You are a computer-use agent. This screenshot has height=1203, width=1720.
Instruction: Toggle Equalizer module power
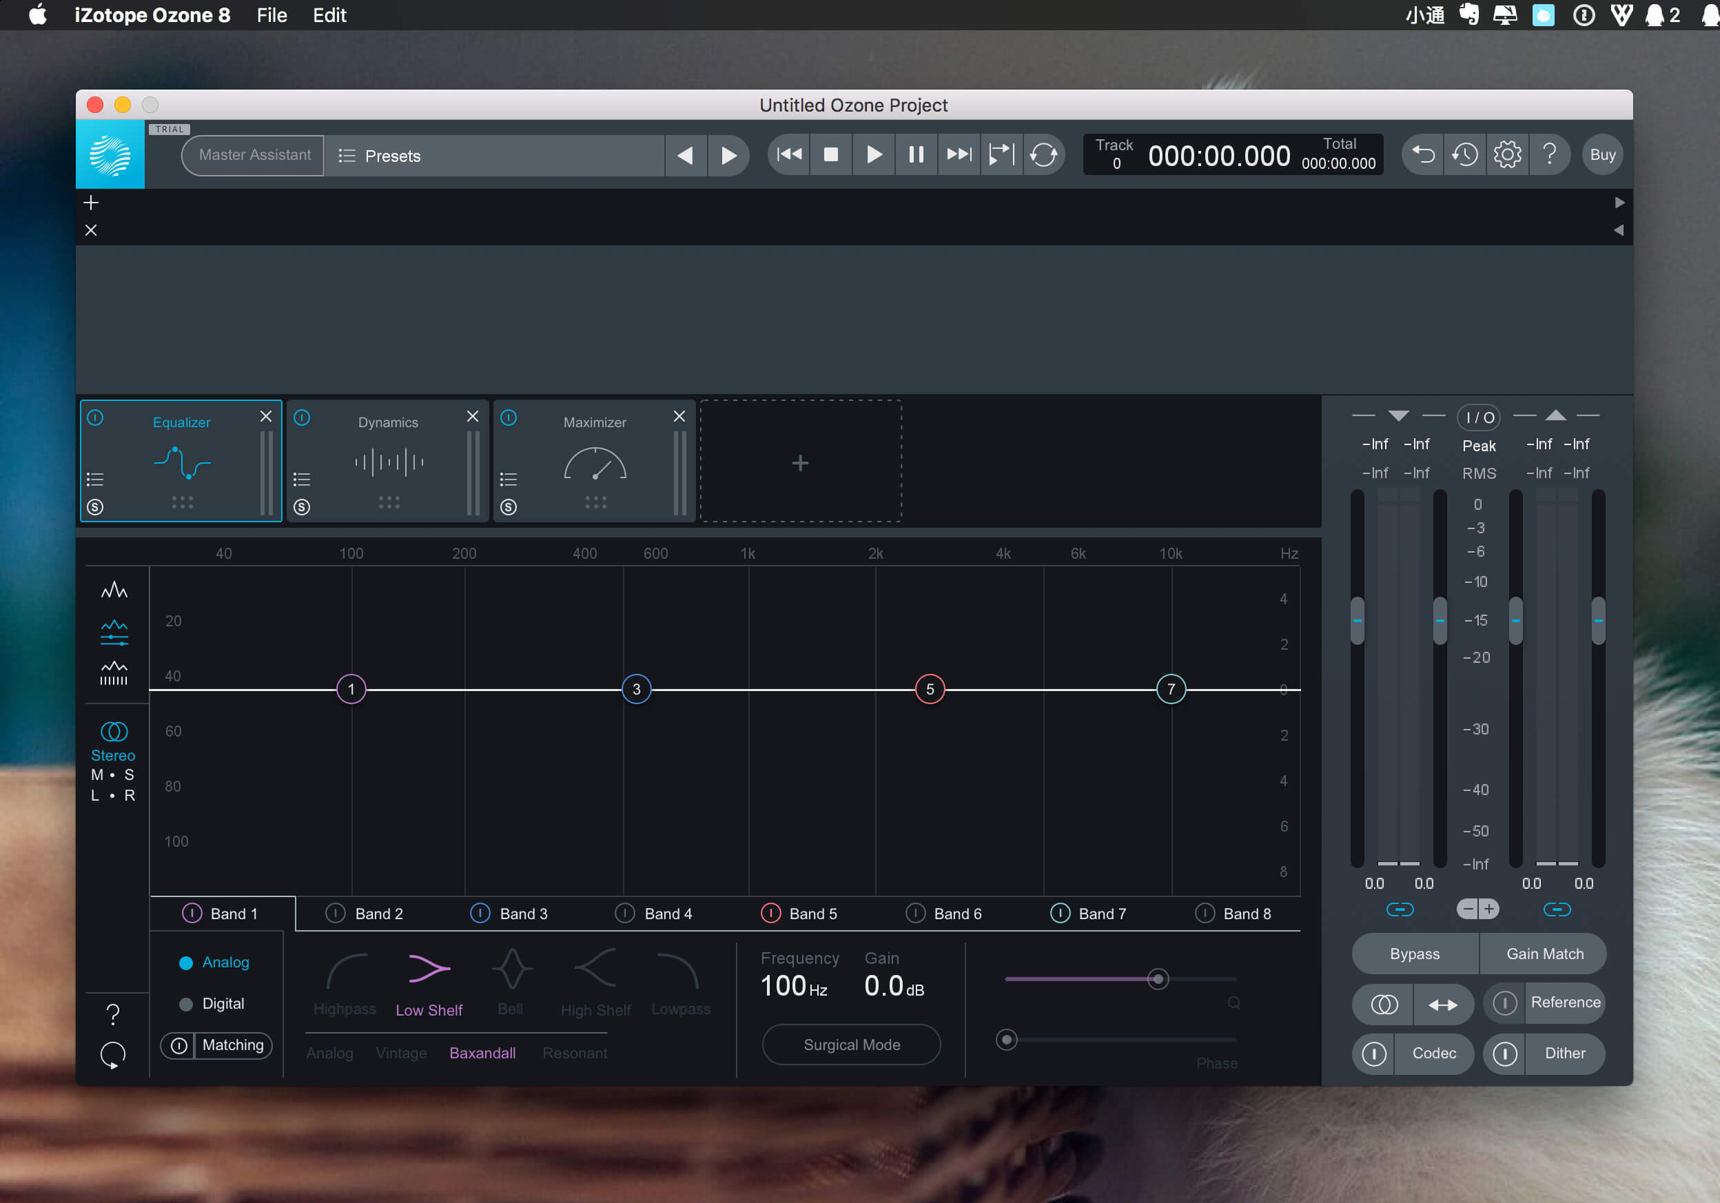95,418
